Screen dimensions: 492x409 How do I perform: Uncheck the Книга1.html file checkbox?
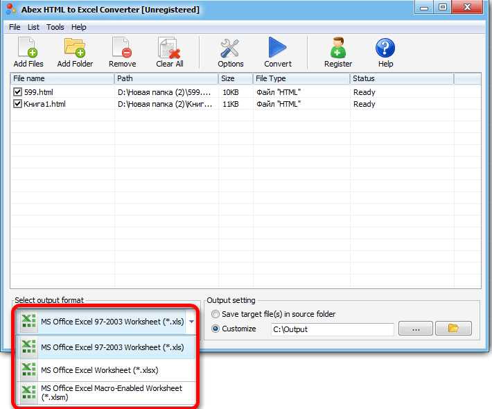click(x=17, y=103)
